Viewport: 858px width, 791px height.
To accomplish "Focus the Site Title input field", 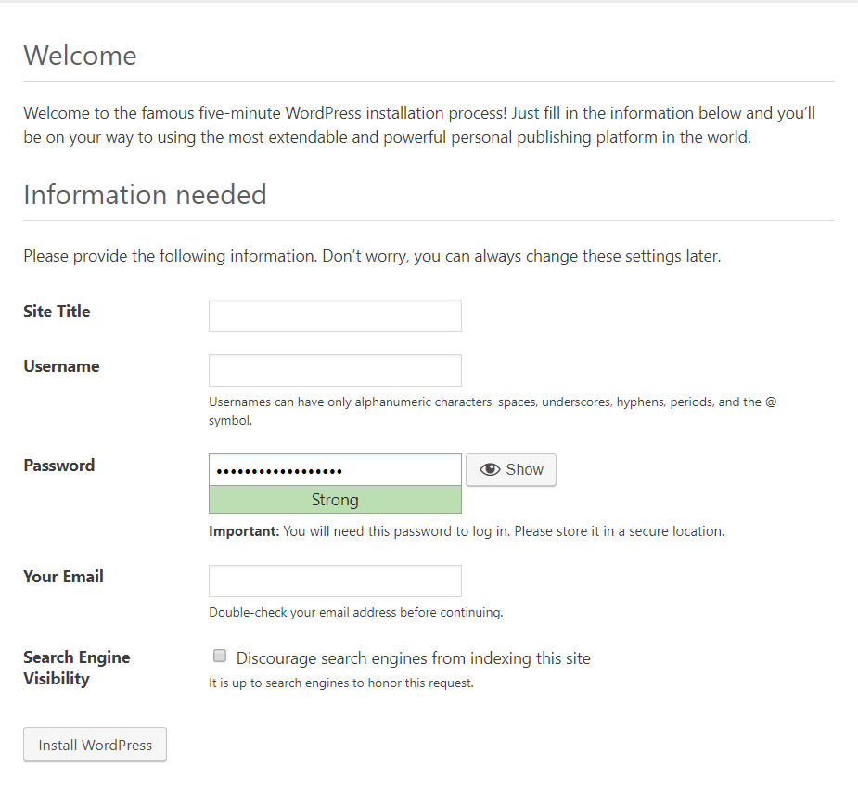I will [x=335, y=316].
